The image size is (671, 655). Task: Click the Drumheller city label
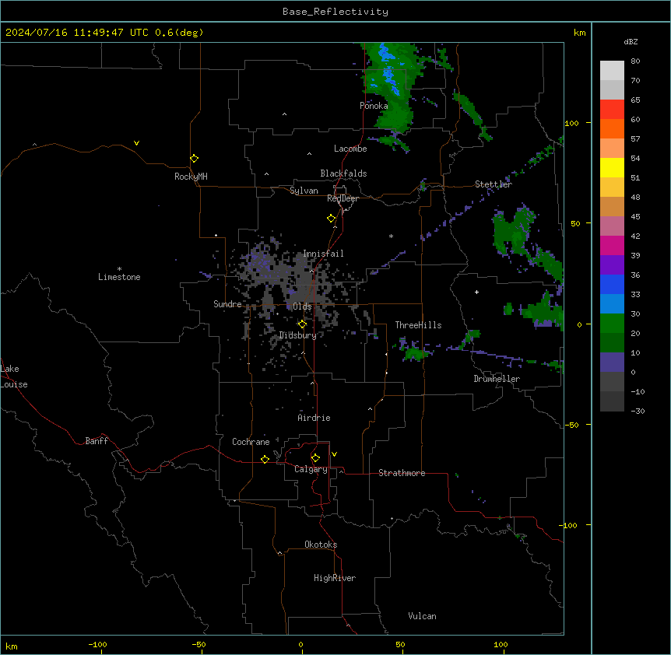tap(497, 379)
